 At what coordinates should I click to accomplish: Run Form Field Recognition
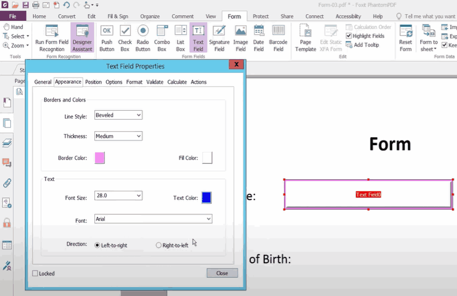tap(51, 38)
